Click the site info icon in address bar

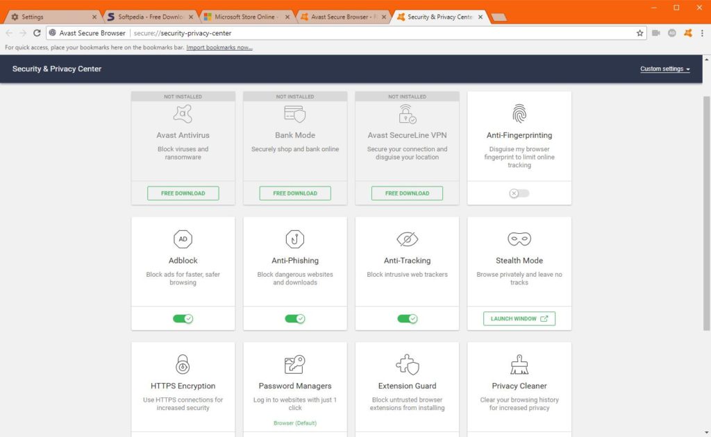(53, 33)
